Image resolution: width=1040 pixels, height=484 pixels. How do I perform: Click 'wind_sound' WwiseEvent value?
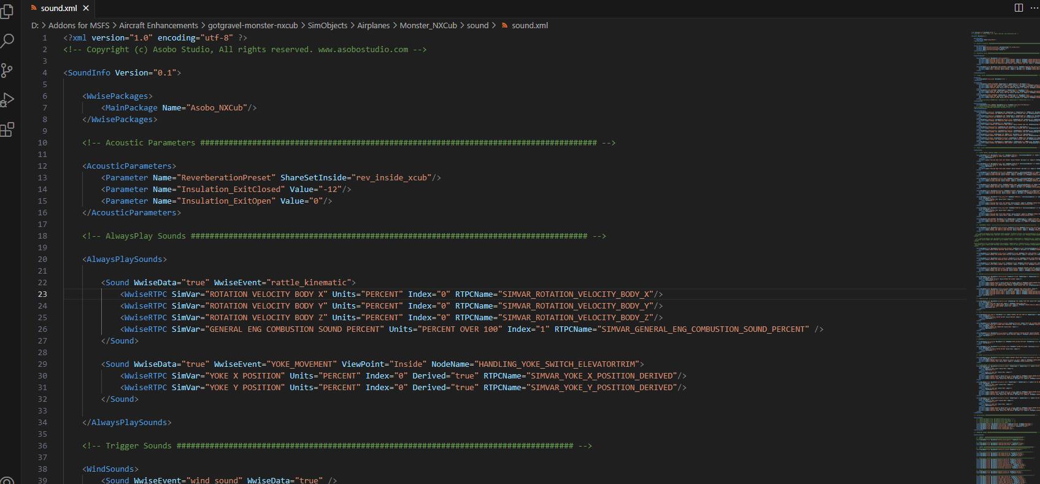pos(214,480)
